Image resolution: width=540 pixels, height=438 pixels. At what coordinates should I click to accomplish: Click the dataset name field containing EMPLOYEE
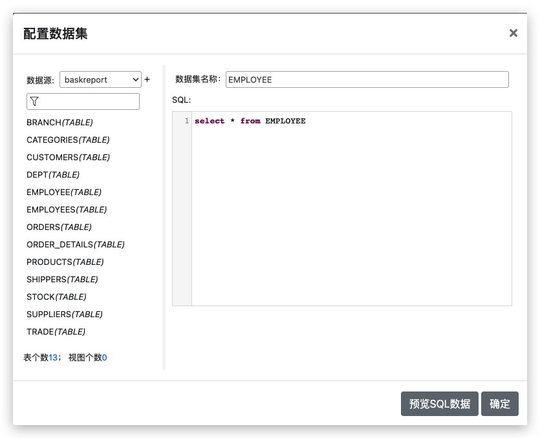coord(367,79)
